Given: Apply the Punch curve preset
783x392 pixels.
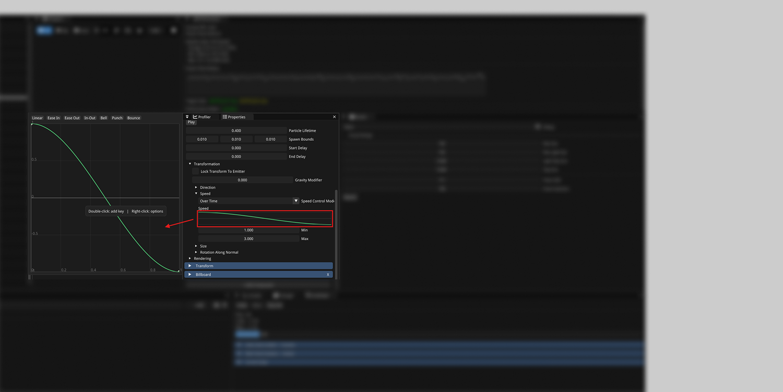Looking at the screenshot, I should [117, 118].
